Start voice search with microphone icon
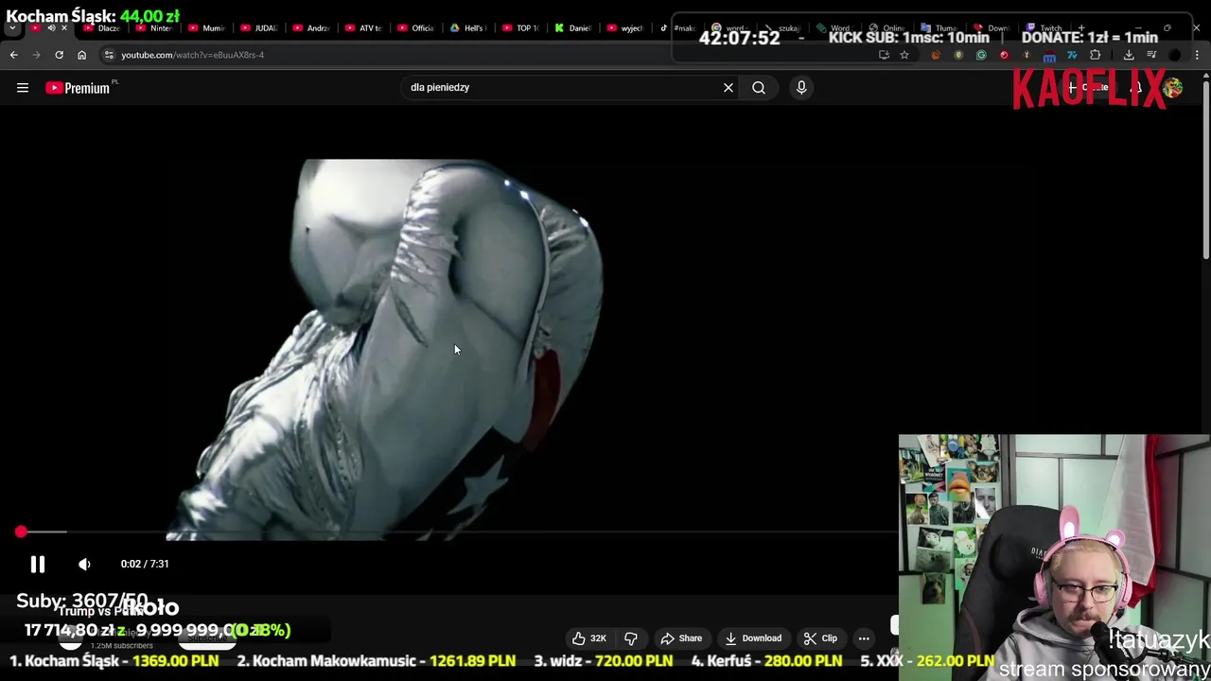The height and width of the screenshot is (681, 1211). (x=801, y=88)
